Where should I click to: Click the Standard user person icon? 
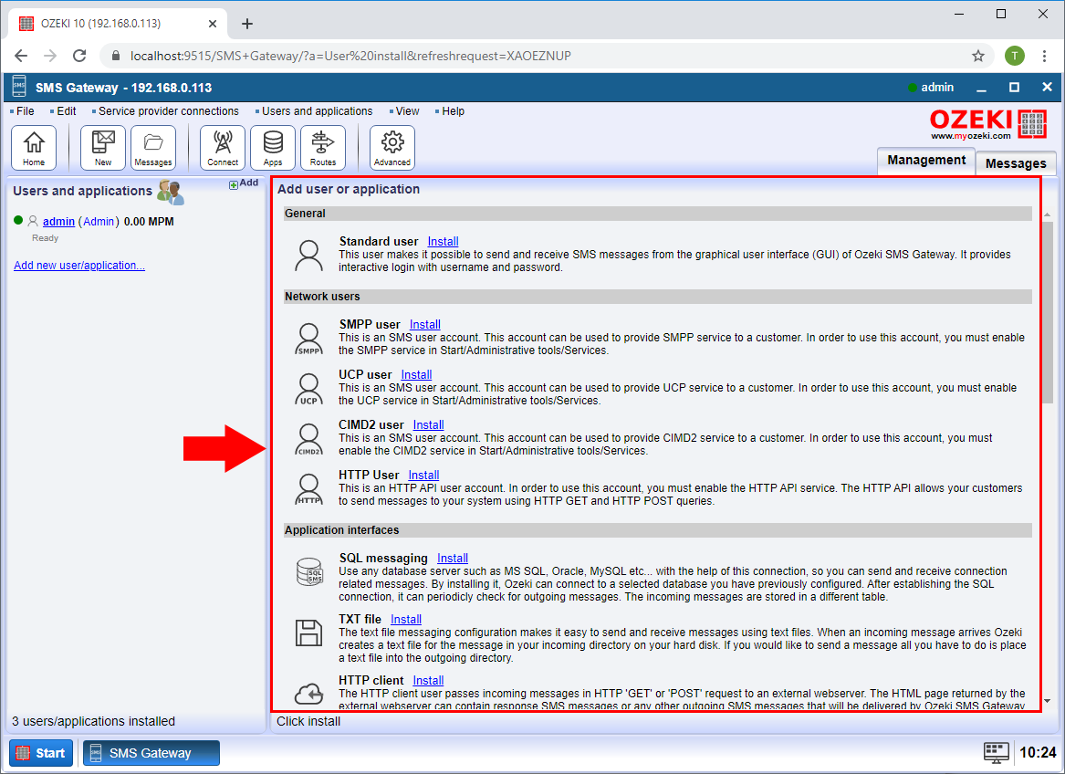pyautogui.click(x=309, y=256)
